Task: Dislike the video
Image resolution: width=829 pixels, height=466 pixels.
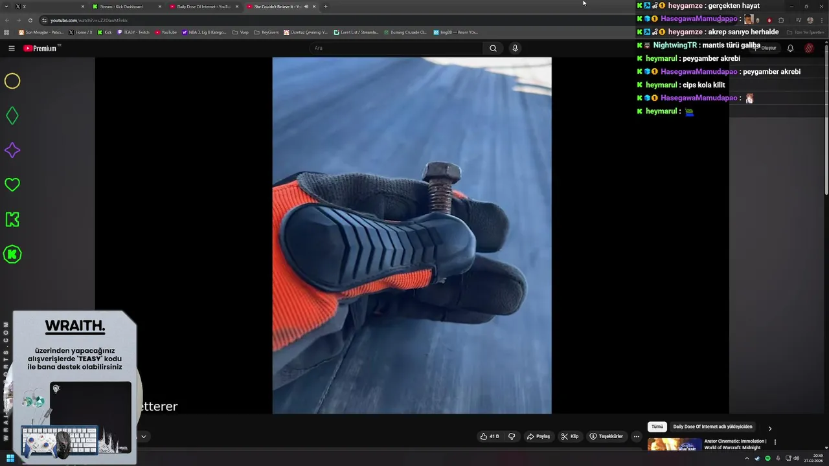Action: pyautogui.click(x=512, y=436)
